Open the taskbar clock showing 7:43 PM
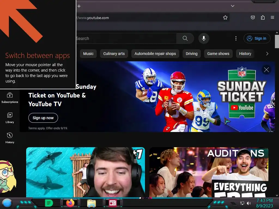 264,203
